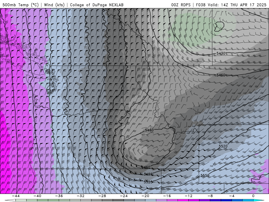The height and width of the screenshot is (202, 269).
Task: Click the -44 value on the temperature scale
Action: tap(16, 196)
